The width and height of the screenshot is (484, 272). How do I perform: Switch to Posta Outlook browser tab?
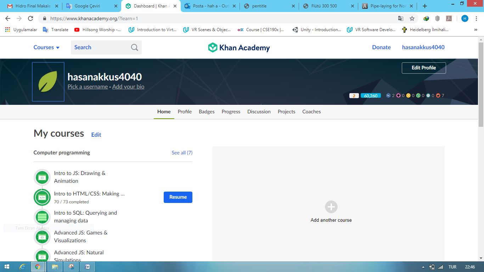pos(210,6)
